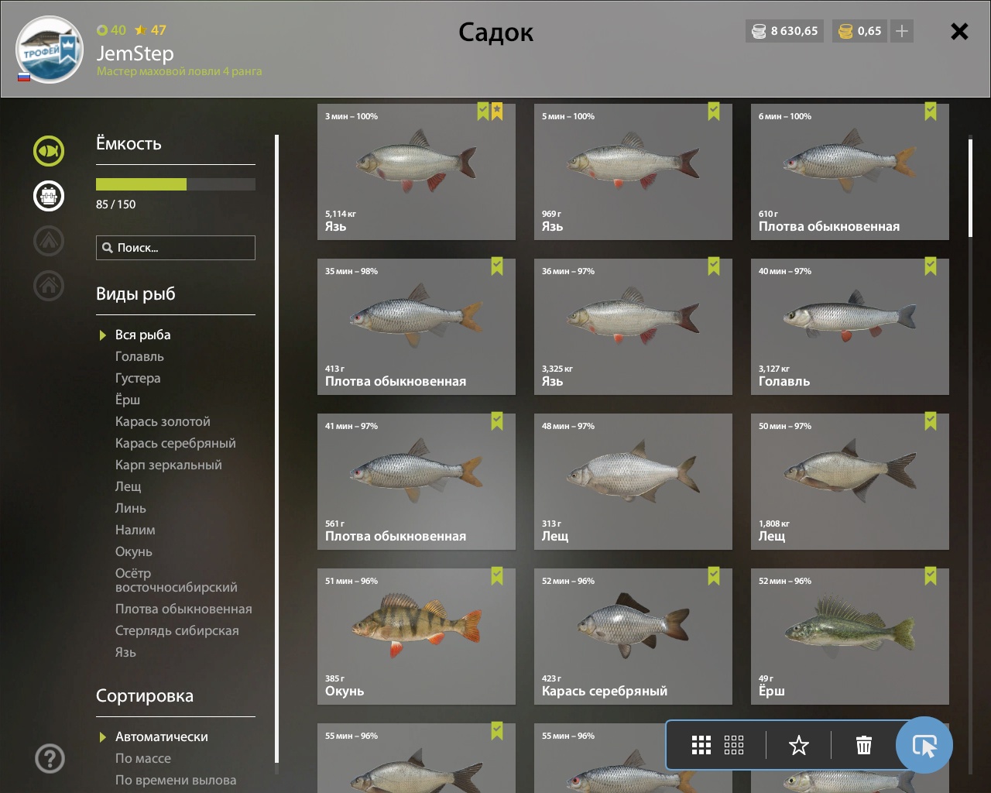
Task: Click the plus button to add gold coins
Action: (x=902, y=31)
